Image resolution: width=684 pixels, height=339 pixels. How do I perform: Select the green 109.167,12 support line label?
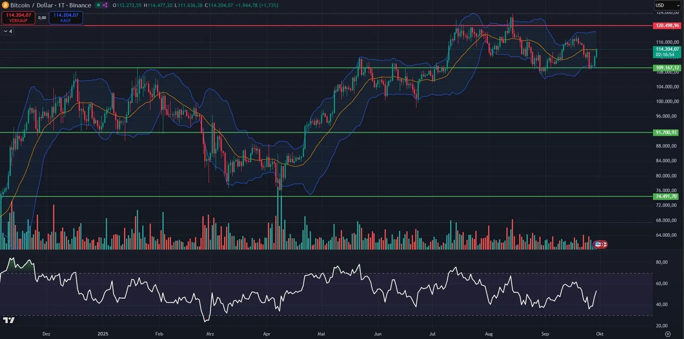[x=667, y=68]
